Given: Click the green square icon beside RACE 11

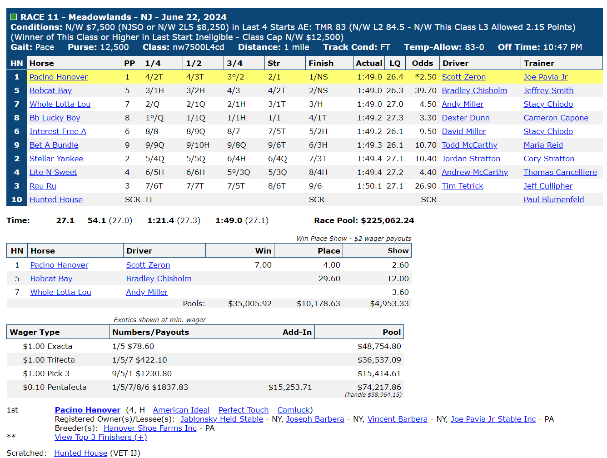Looking at the screenshot, I should coord(14,17).
